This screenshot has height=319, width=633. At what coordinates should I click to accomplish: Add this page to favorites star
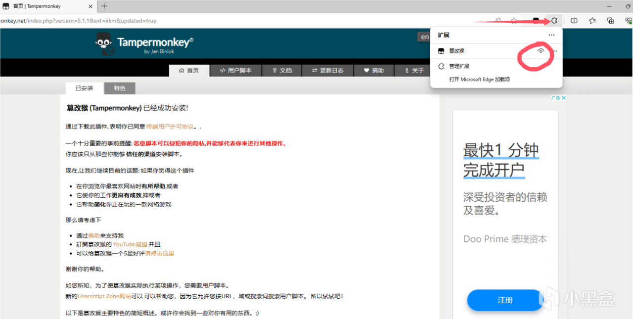coord(514,21)
